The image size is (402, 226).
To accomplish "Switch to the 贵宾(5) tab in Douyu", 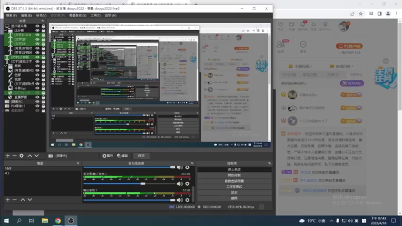I will [333, 74].
